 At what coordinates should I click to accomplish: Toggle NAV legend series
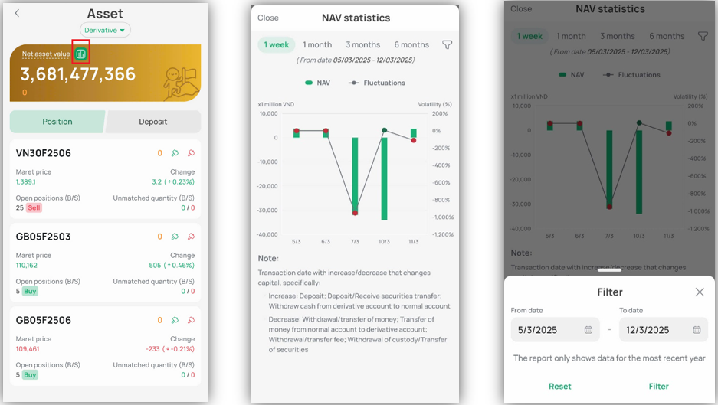[317, 83]
